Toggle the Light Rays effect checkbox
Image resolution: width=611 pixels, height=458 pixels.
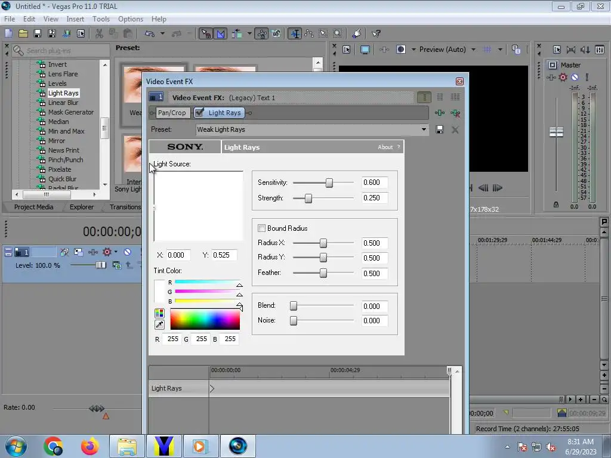[199, 113]
